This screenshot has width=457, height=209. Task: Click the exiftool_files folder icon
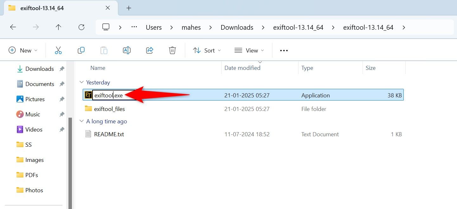point(88,109)
